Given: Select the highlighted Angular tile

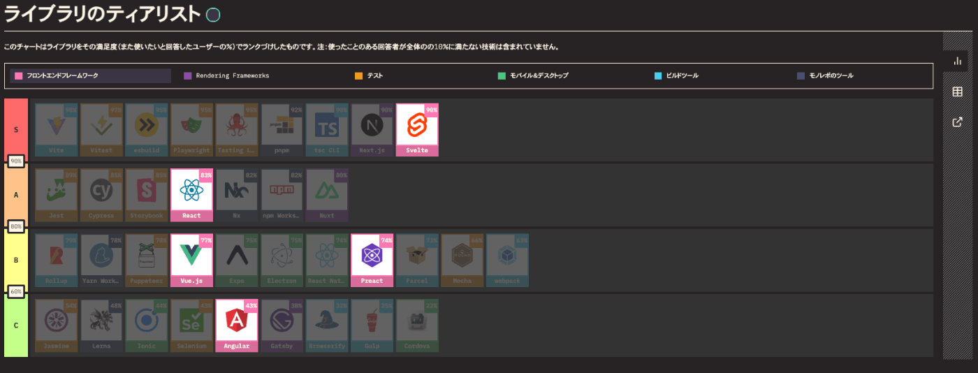Looking at the screenshot, I should 237,326.
